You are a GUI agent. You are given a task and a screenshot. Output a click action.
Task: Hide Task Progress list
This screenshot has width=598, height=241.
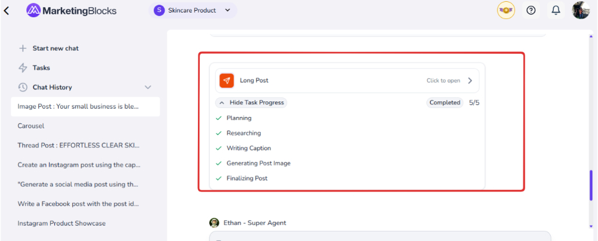[252, 103]
